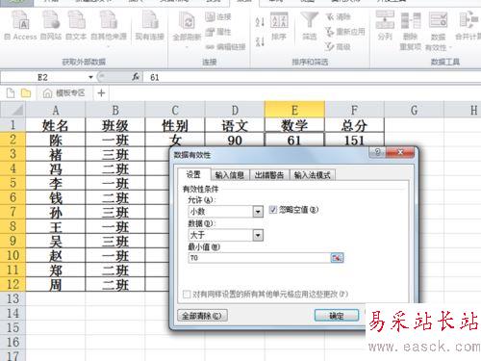Click Remove Duplicates tool
481x361 pixels.
tap(411, 31)
